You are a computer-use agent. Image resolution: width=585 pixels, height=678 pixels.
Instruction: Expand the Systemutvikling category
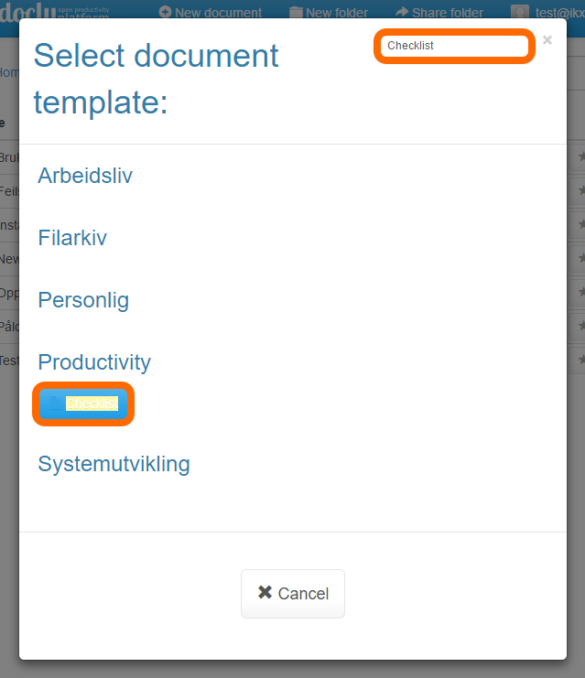coord(114,464)
